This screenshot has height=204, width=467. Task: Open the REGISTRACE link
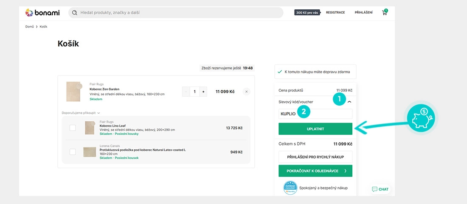[335, 12]
